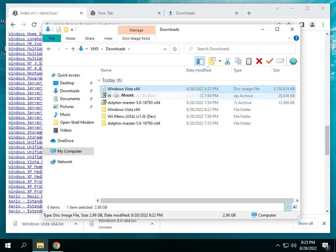
Task: Click the Search Downloads field
Action: [x=240, y=49]
